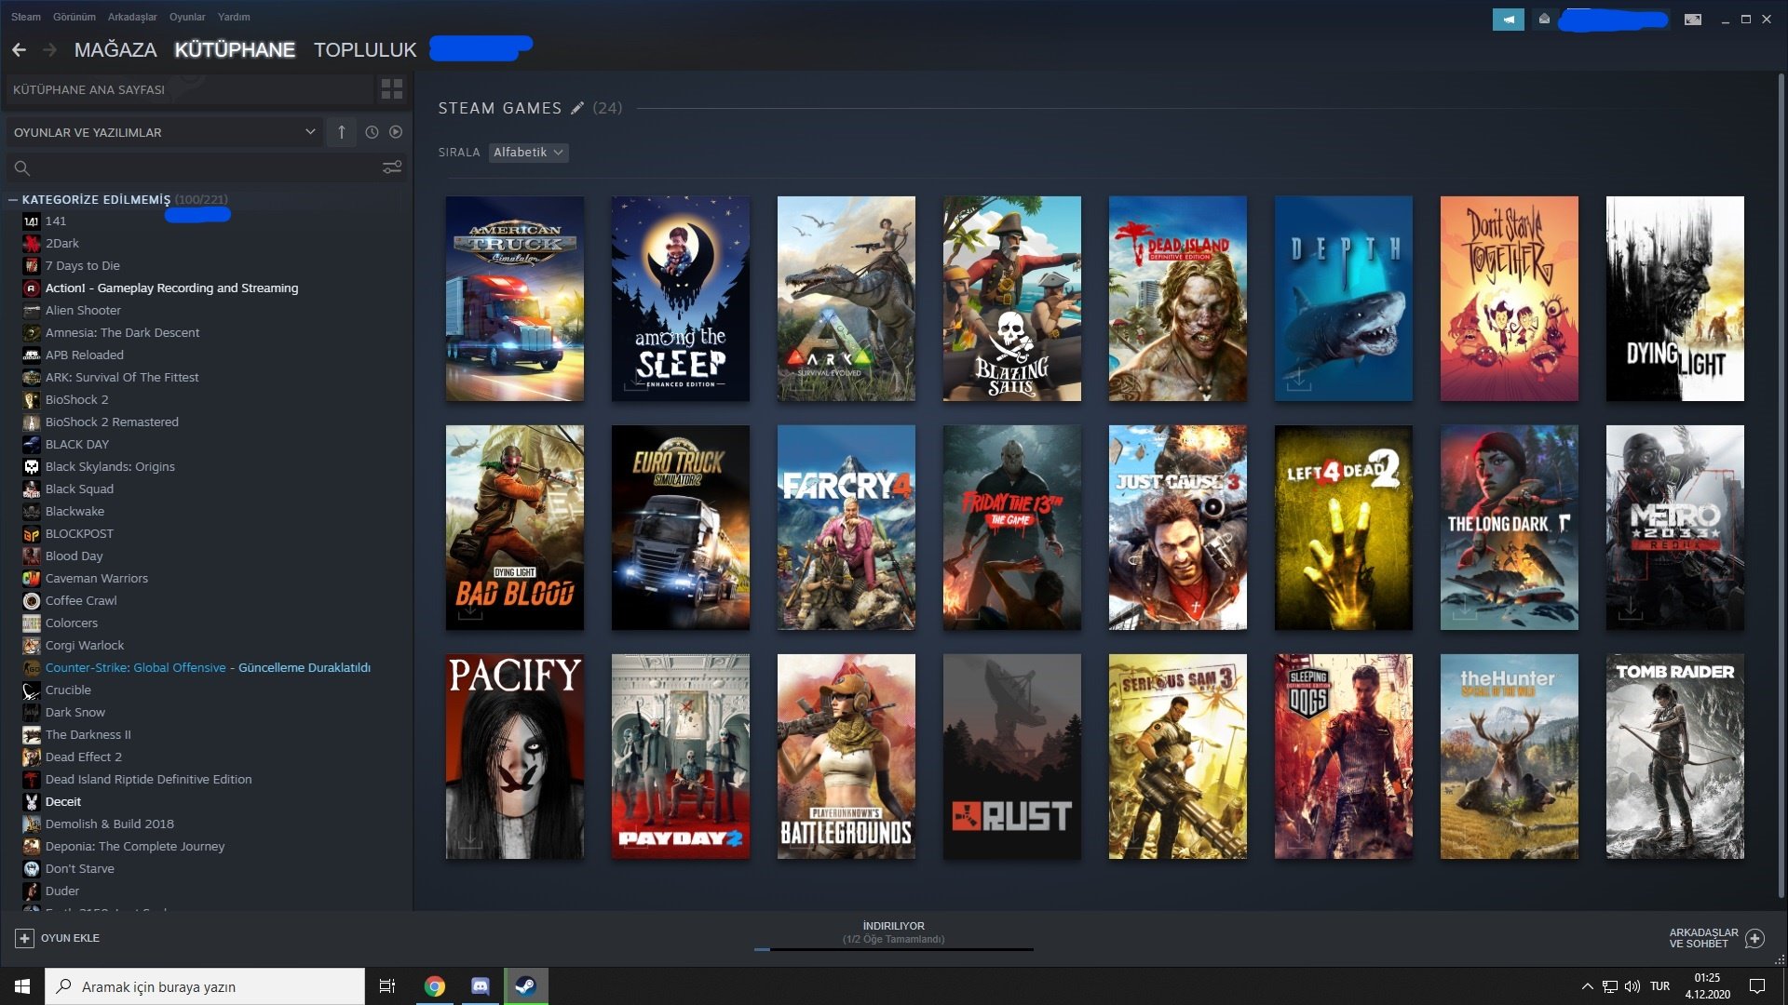Open friends chat plus icon
The height and width of the screenshot is (1005, 1788).
[x=1754, y=938]
